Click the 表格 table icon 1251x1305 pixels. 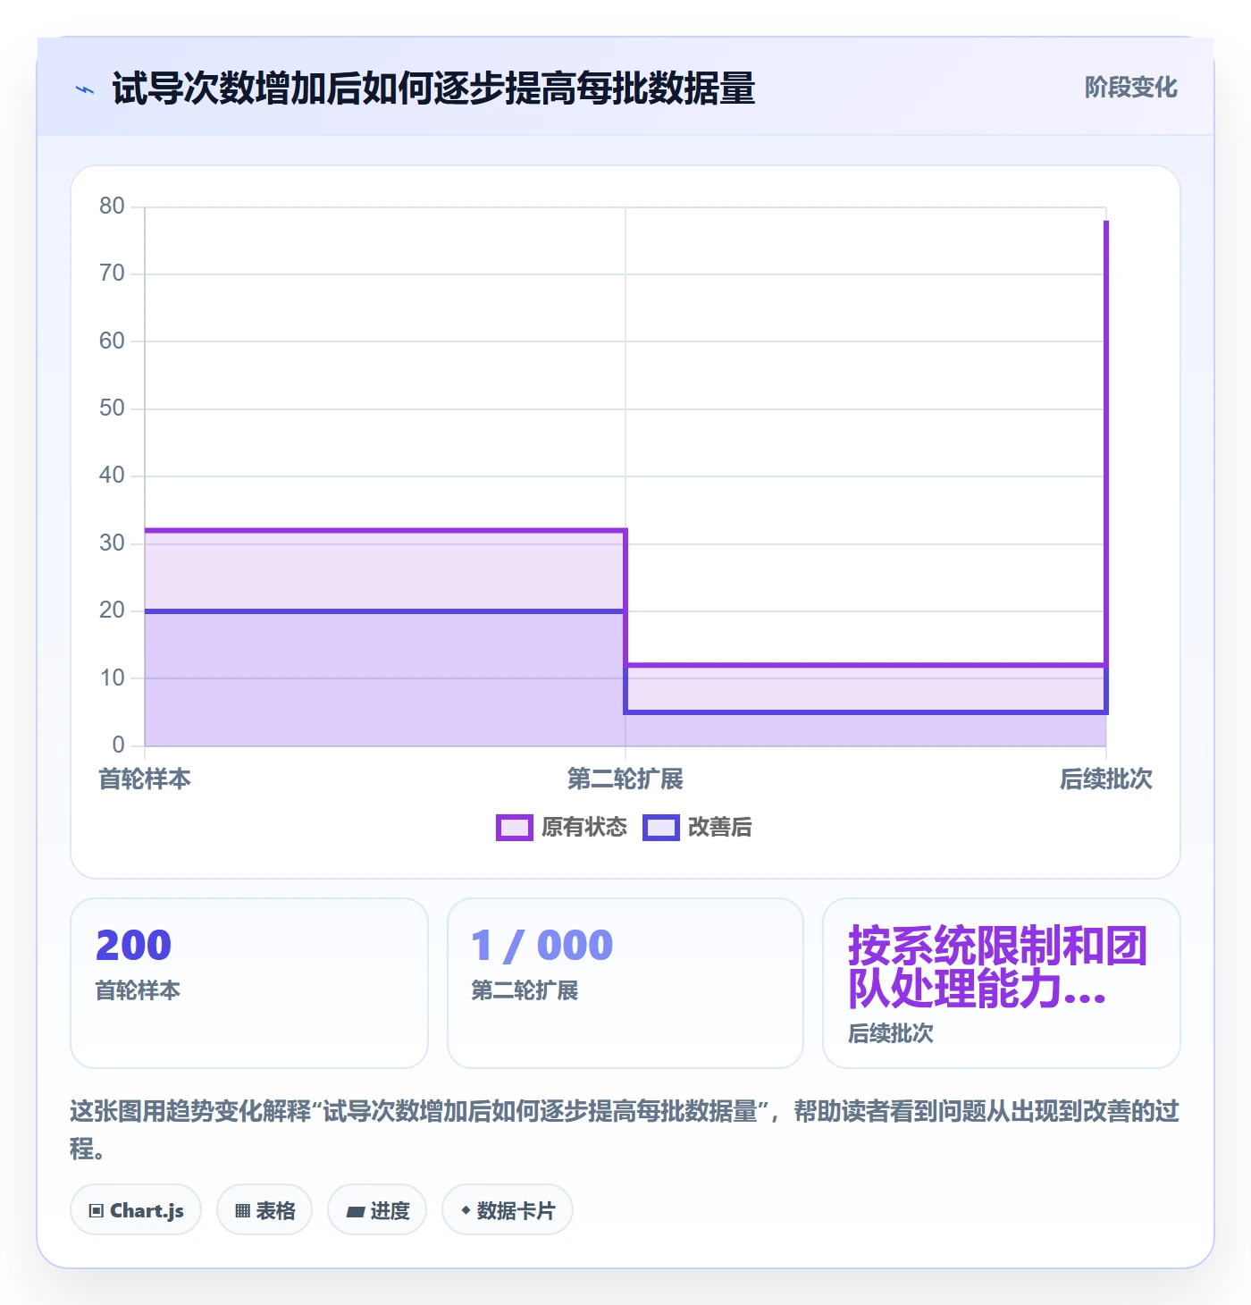pyautogui.click(x=242, y=1211)
